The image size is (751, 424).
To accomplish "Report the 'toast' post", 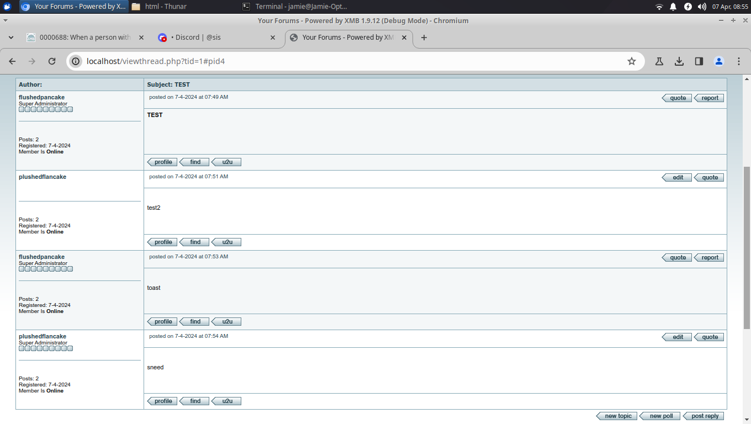I will pyautogui.click(x=710, y=257).
